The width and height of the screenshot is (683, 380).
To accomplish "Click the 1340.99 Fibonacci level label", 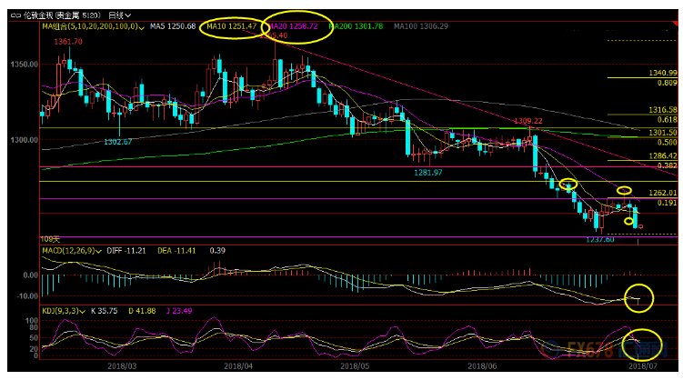I will pos(662,73).
